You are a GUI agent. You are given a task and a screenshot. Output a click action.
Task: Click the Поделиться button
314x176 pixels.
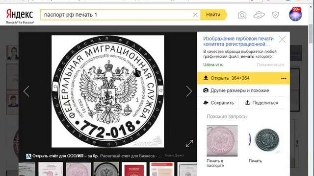click(262, 103)
